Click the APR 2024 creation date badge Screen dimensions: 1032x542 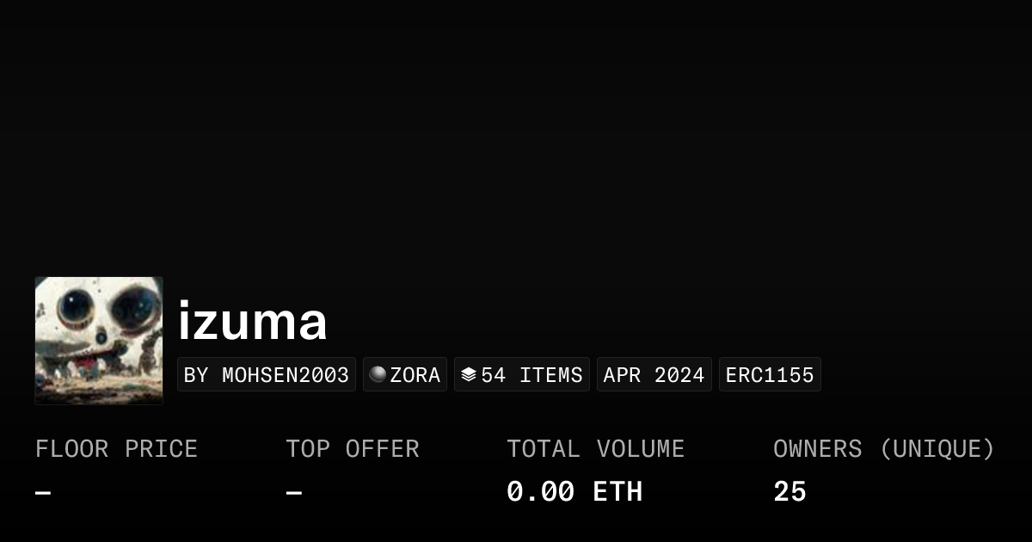point(654,375)
